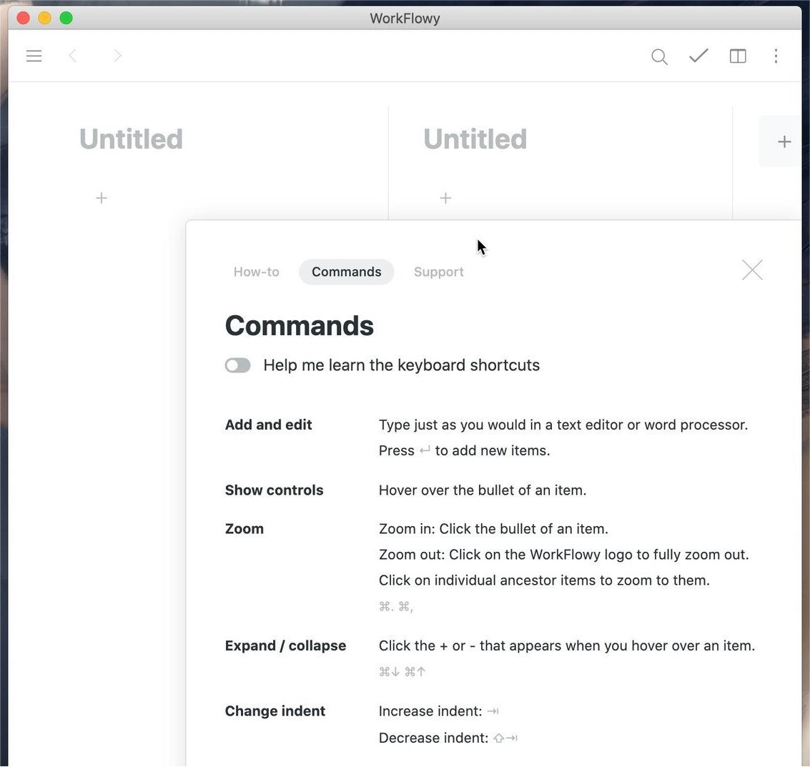The width and height of the screenshot is (810, 767).
Task: Click the left Untitled title field
Action: 132,139
